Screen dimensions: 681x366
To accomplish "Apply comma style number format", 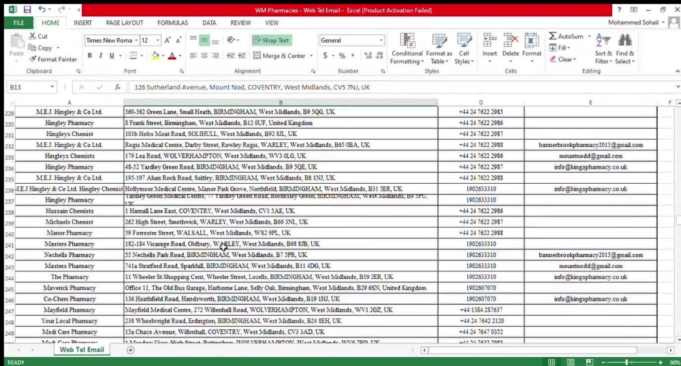I will pos(353,56).
